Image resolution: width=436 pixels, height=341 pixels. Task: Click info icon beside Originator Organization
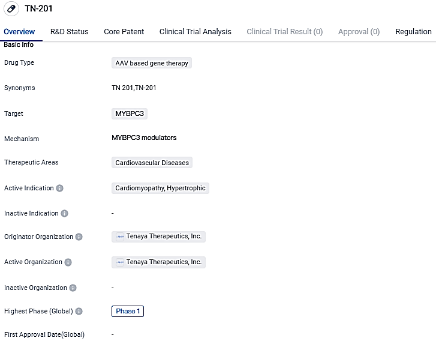point(79,237)
